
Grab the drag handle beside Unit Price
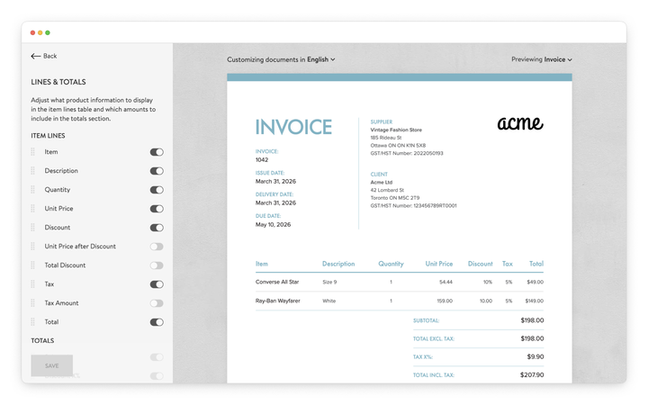[33, 209]
